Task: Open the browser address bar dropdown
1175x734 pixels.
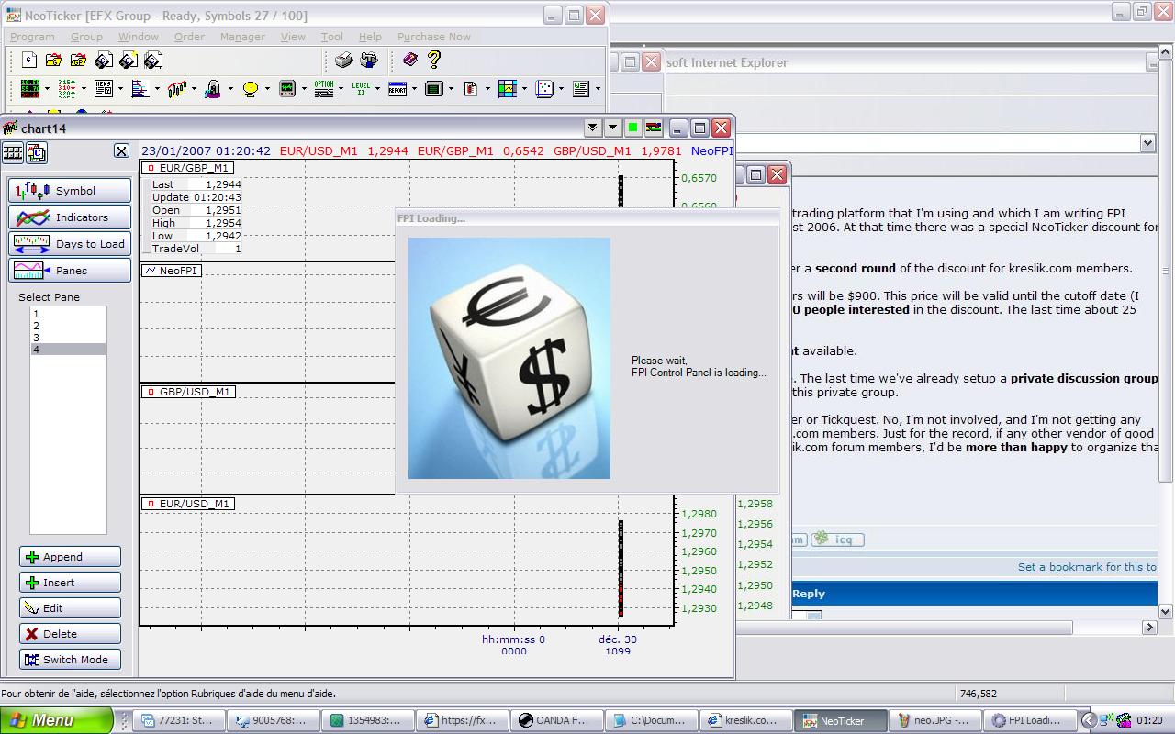Action: pos(1147,143)
